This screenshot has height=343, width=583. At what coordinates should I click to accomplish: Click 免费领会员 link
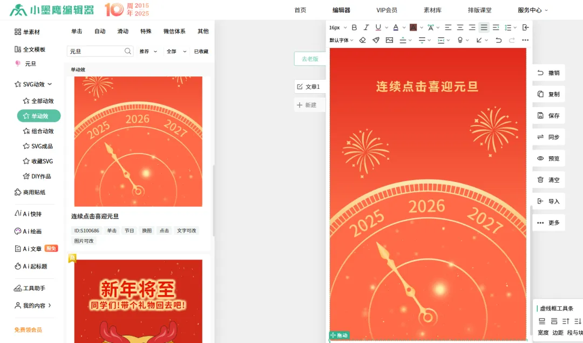click(x=28, y=330)
